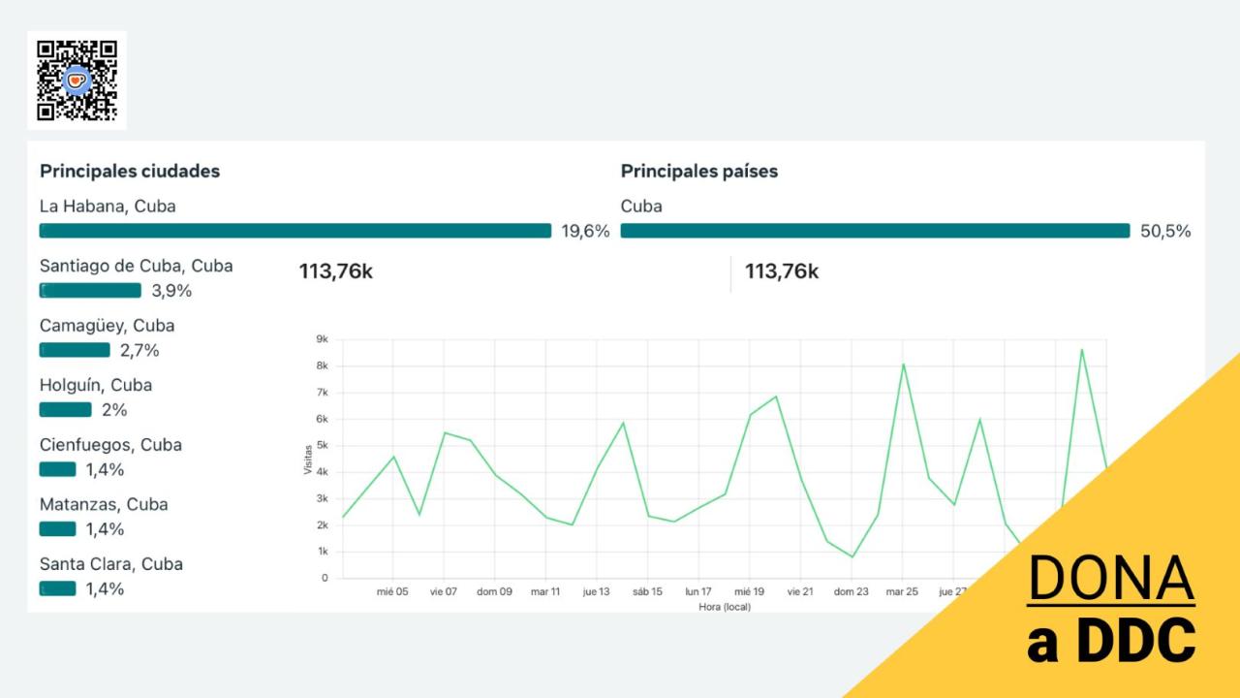Click 'Cuba' under Principales países
This screenshot has width=1240, height=698.
(641, 206)
